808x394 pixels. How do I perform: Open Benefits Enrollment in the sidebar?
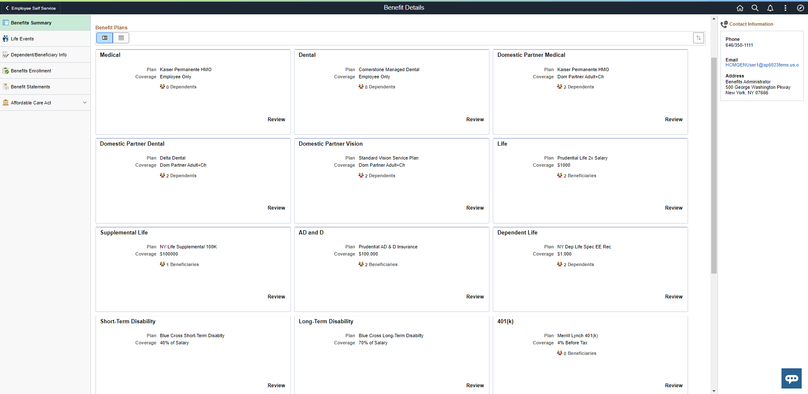coord(30,70)
